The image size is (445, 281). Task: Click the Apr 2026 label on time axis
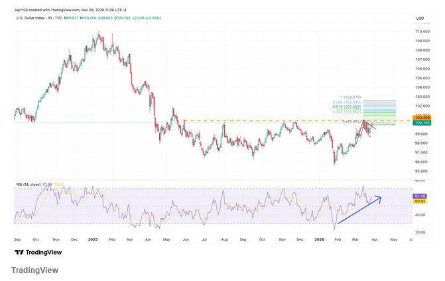click(375, 239)
